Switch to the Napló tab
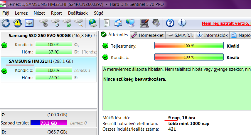Image resolution: width=251 pixels, height=135 pixels. coord(240,35)
